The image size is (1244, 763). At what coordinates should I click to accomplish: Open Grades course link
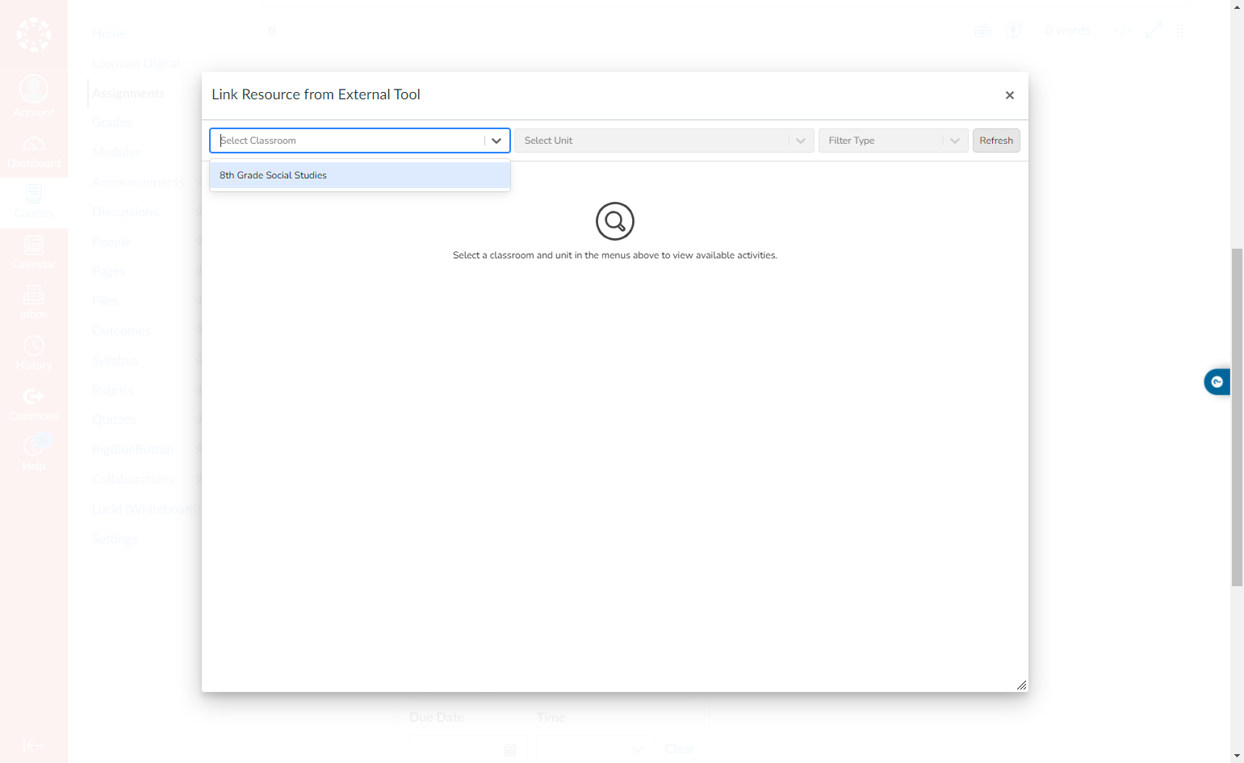click(111, 123)
